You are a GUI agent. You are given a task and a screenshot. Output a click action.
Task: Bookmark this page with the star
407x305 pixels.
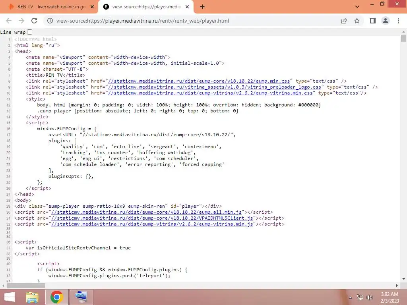[x=357, y=21]
